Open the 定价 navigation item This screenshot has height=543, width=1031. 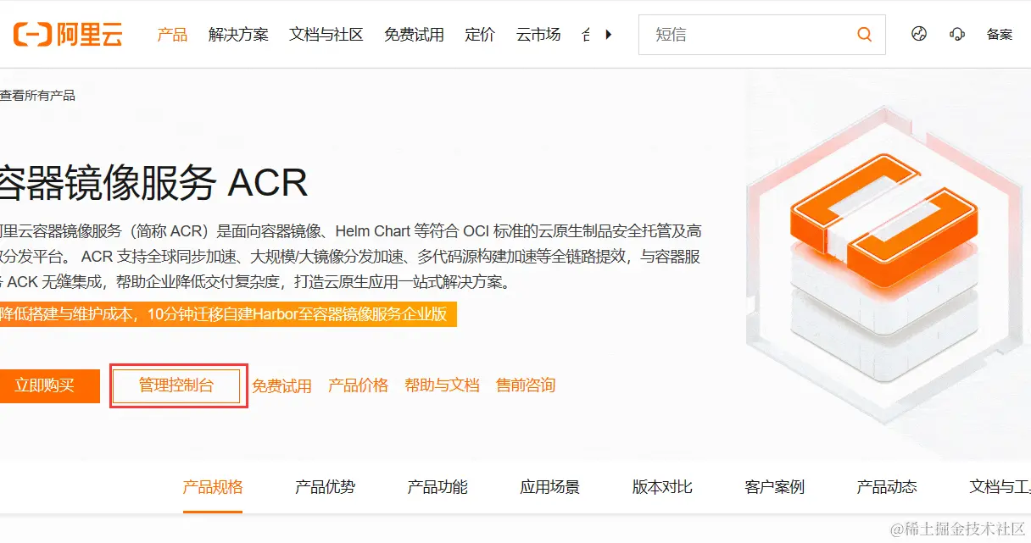[480, 35]
